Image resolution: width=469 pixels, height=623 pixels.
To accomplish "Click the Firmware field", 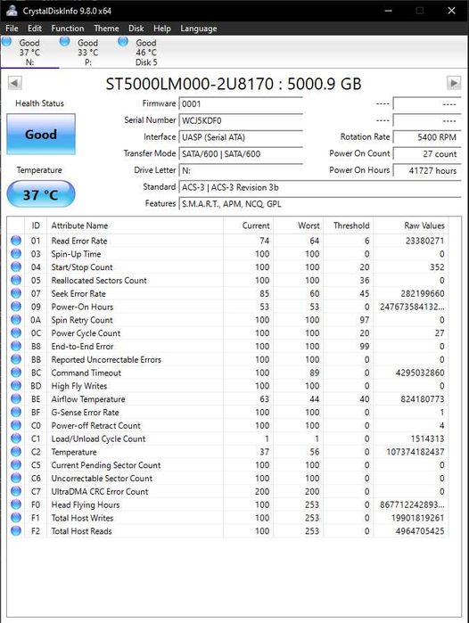I will pyautogui.click(x=241, y=103).
